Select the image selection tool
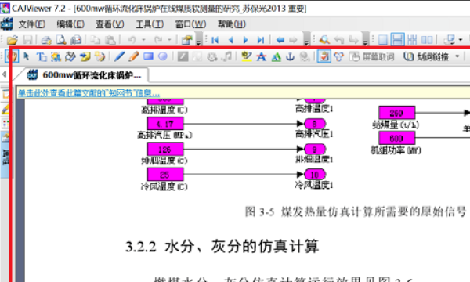Screen dimensions: 470x282 [x=56, y=56]
